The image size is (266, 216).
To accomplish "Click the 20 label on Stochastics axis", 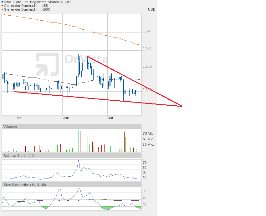I will click(144, 205).
